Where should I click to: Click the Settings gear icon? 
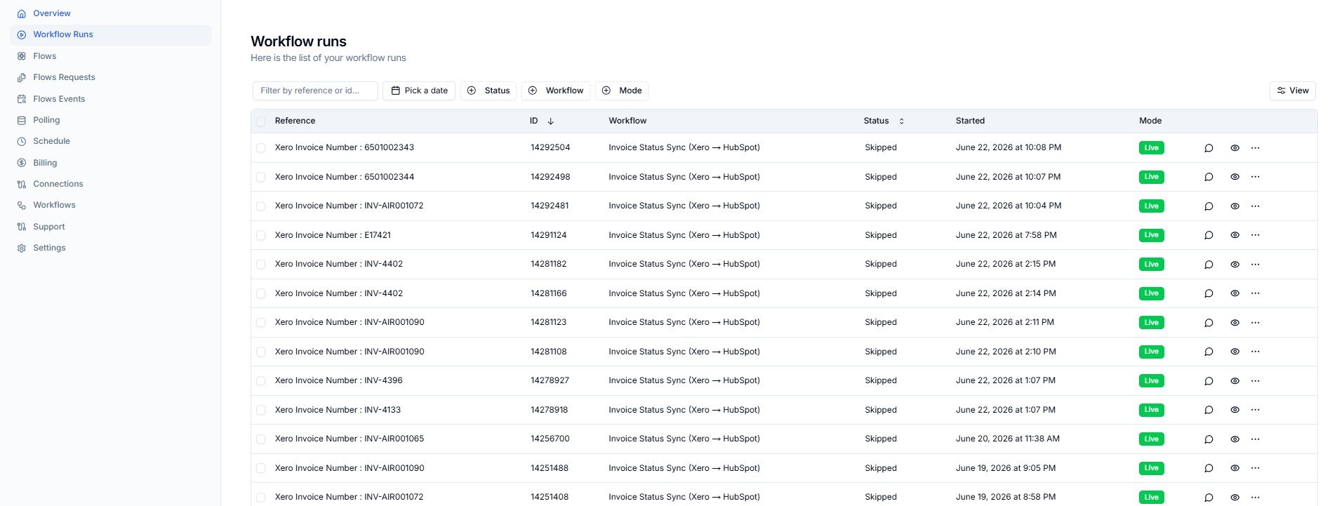tap(21, 248)
